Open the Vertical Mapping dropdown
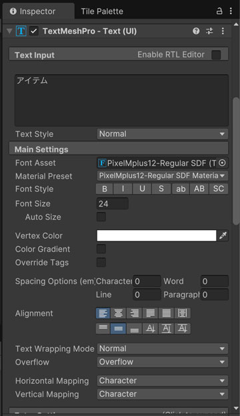Viewport: 240px width, 416px height. 162,394
